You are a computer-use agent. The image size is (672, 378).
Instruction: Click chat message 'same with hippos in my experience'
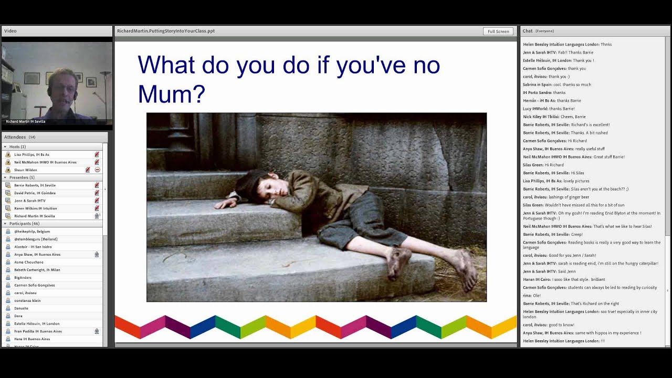(x=606, y=333)
